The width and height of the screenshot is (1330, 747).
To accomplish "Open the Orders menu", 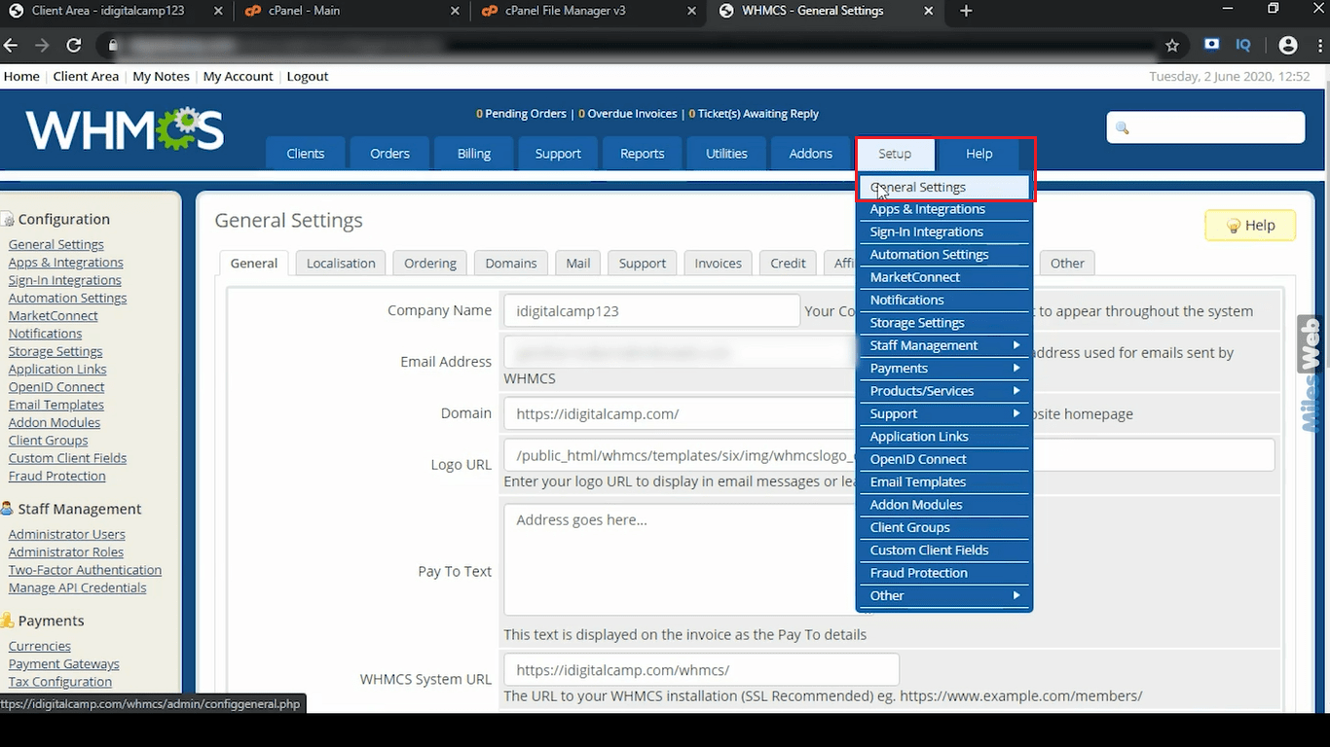I will [x=389, y=154].
